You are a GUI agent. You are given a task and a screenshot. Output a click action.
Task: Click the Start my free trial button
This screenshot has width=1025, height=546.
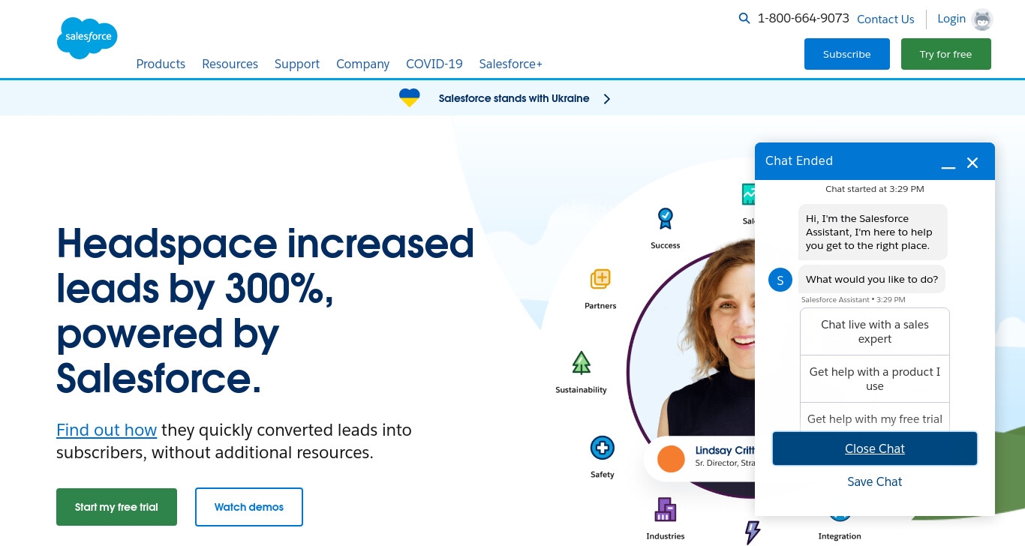click(116, 507)
